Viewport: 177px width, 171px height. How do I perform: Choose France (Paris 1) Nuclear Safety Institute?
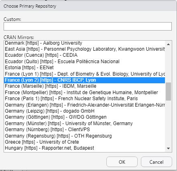pyautogui.click(x=84, y=99)
